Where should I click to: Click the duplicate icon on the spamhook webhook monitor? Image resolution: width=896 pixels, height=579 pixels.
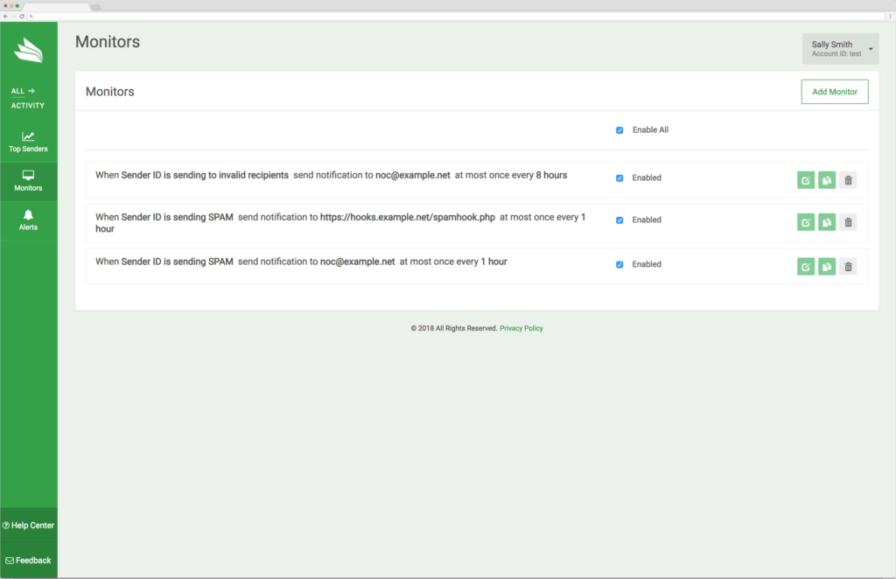[826, 222]
